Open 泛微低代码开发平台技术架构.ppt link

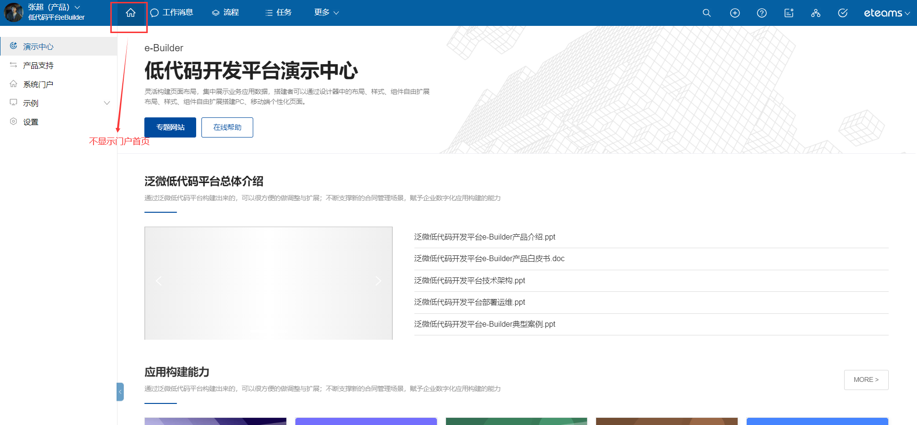pos(470,281)
